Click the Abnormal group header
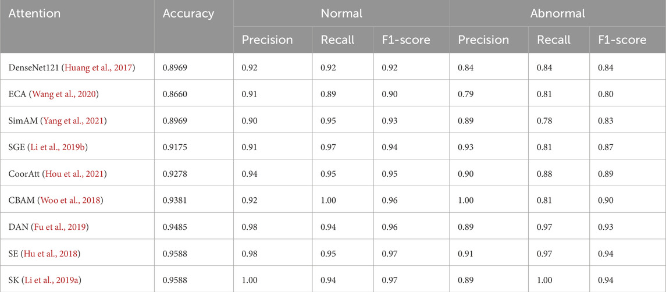The image size is (666, 292). (557, 13)
